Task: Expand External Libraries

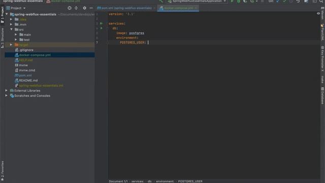Action: [x=7, y=90]
